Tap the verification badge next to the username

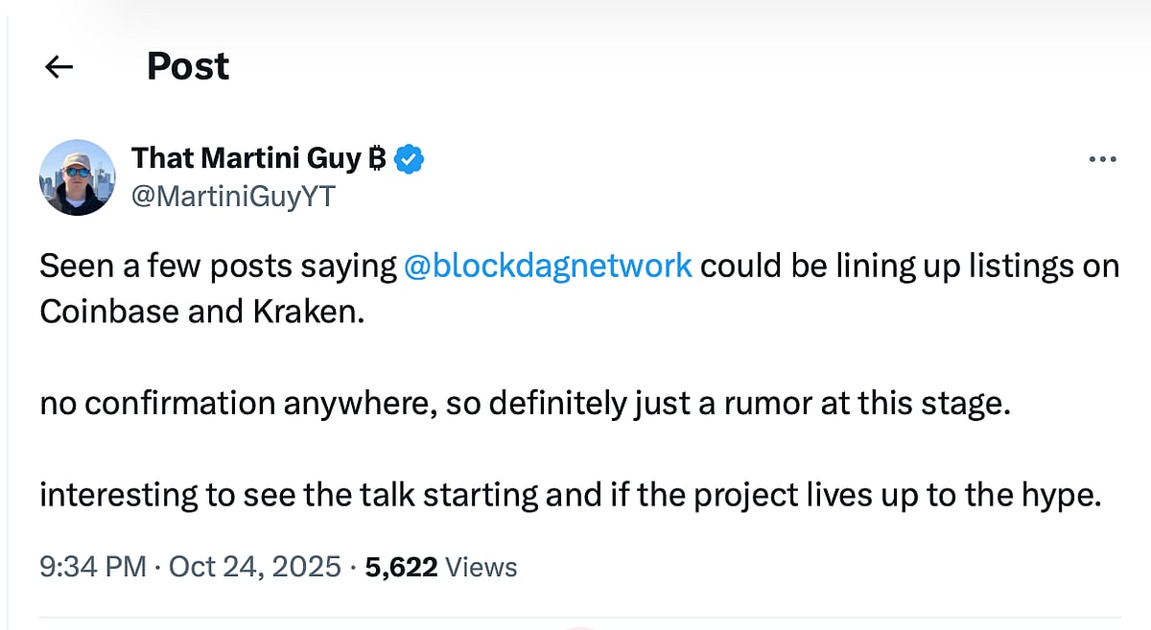point(409,158)
